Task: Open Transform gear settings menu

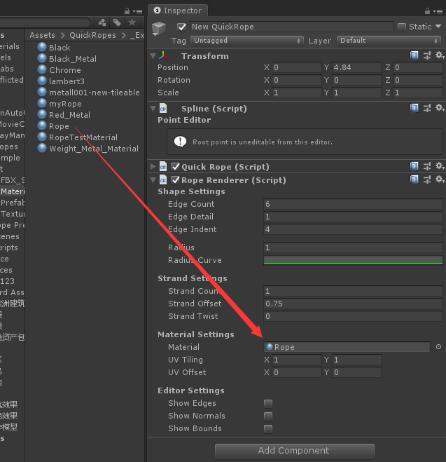Action: [440, 55]
